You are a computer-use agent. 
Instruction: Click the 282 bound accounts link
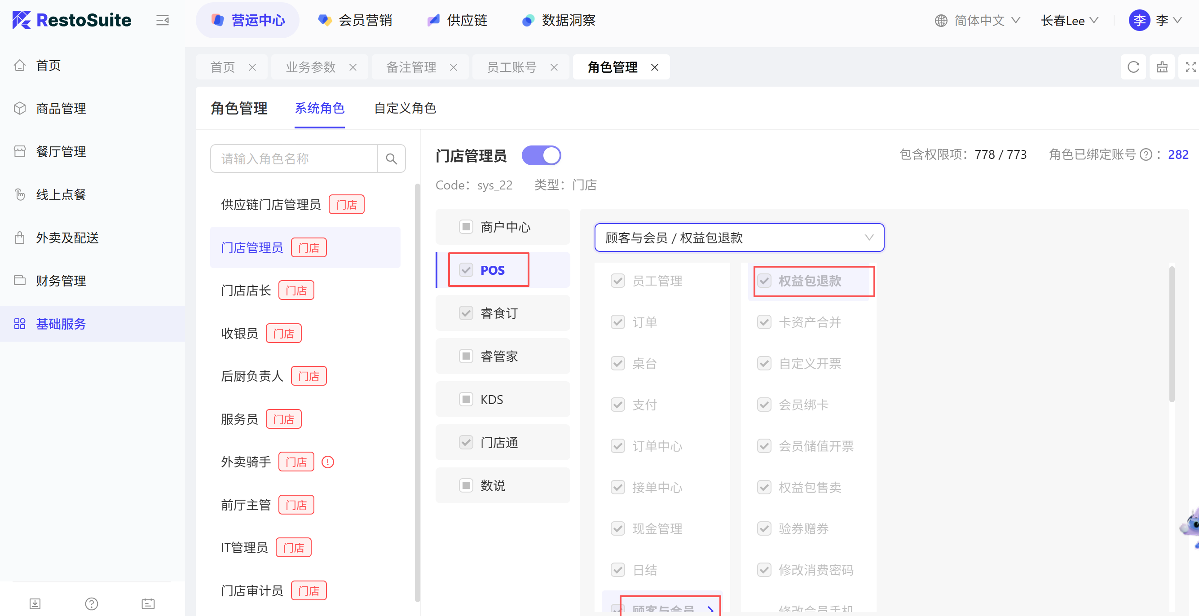(x=1177, y=154)
